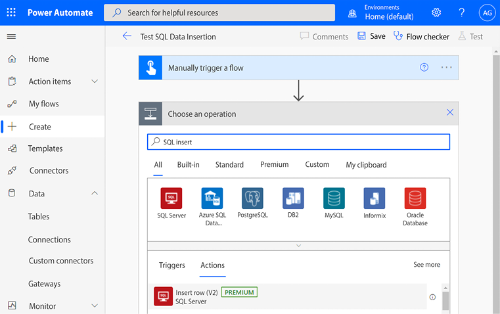This screenshot has height=314, width=500.
Task: Select the Informix connector icon
Action: 375,198
